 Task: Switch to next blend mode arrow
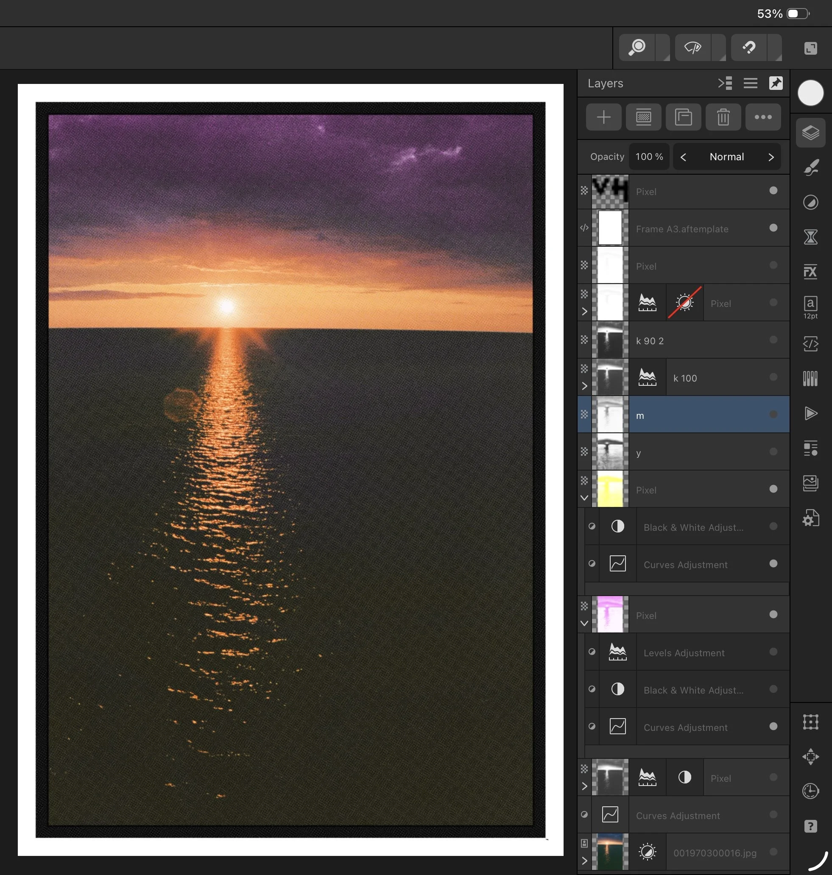[771, 157]
